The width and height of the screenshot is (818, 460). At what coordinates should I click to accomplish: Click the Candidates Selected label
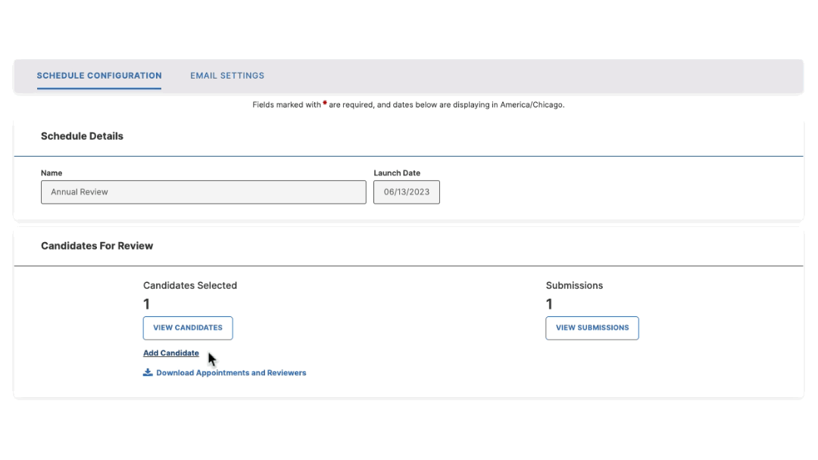[x=190, y=285]
